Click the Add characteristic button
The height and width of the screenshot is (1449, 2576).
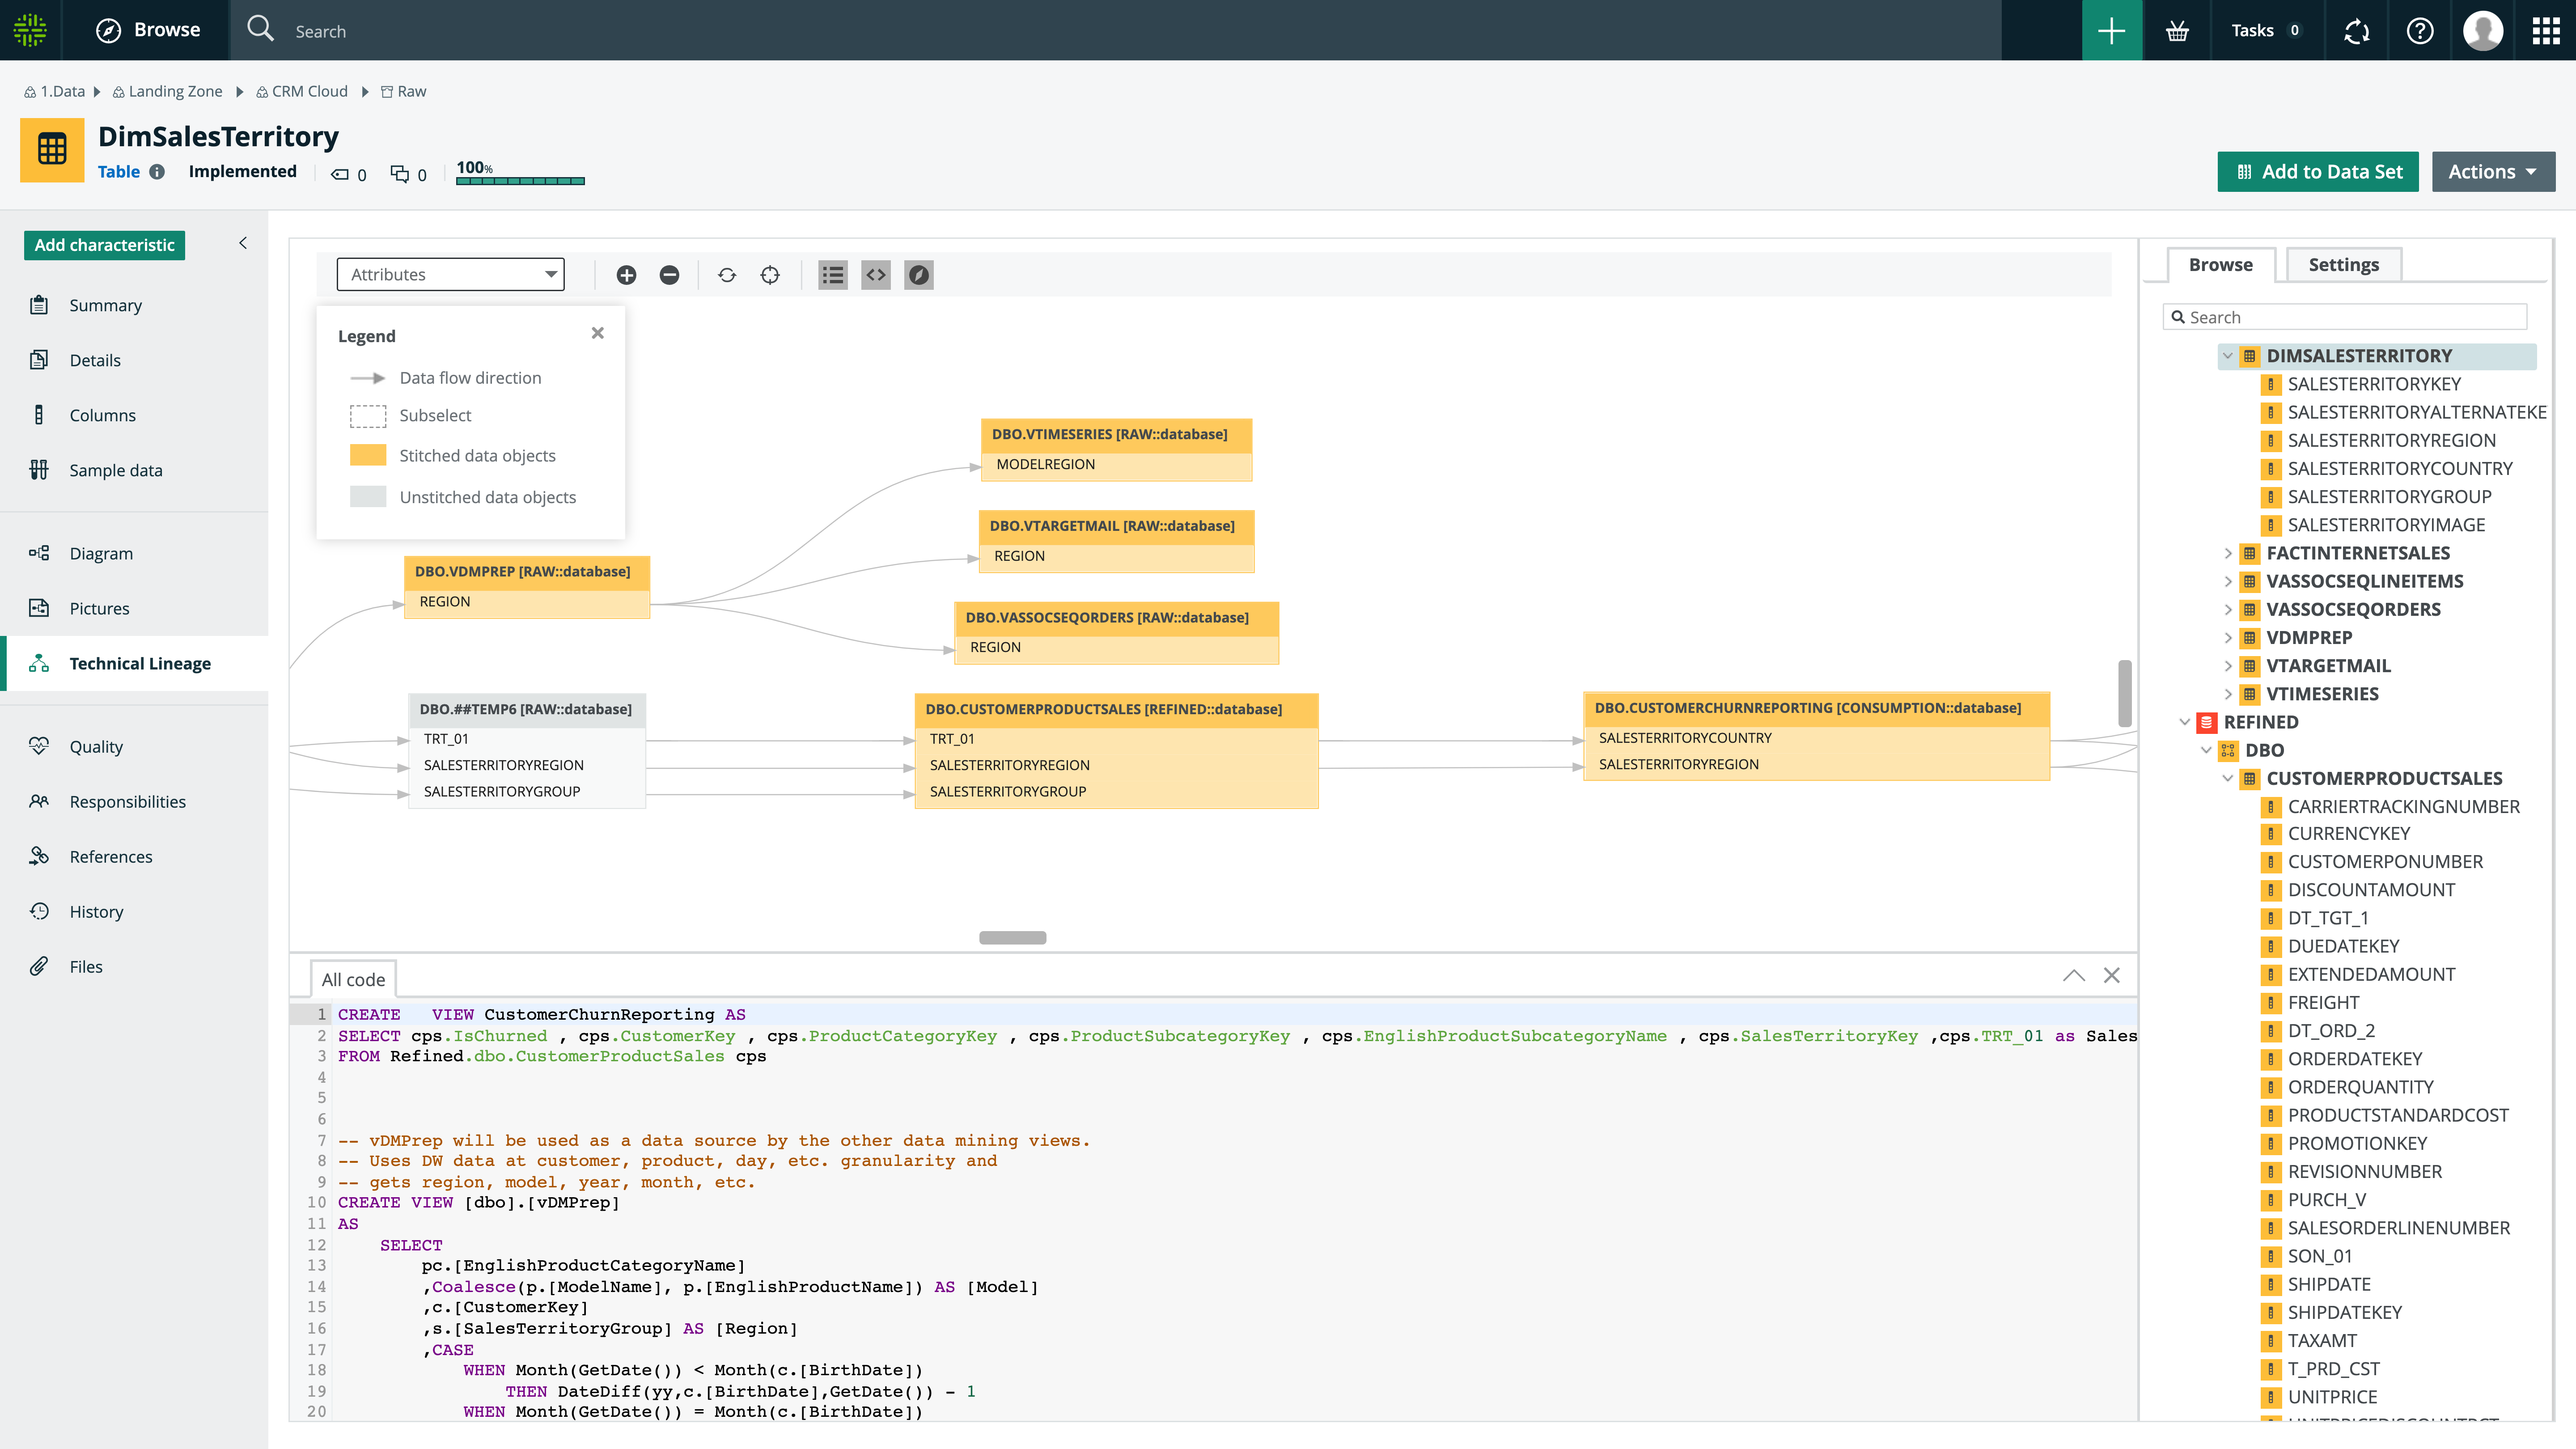pos(104,244)
